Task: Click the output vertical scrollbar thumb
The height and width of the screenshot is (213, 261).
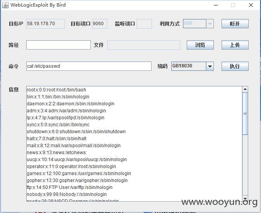Action: click(245, 113)
